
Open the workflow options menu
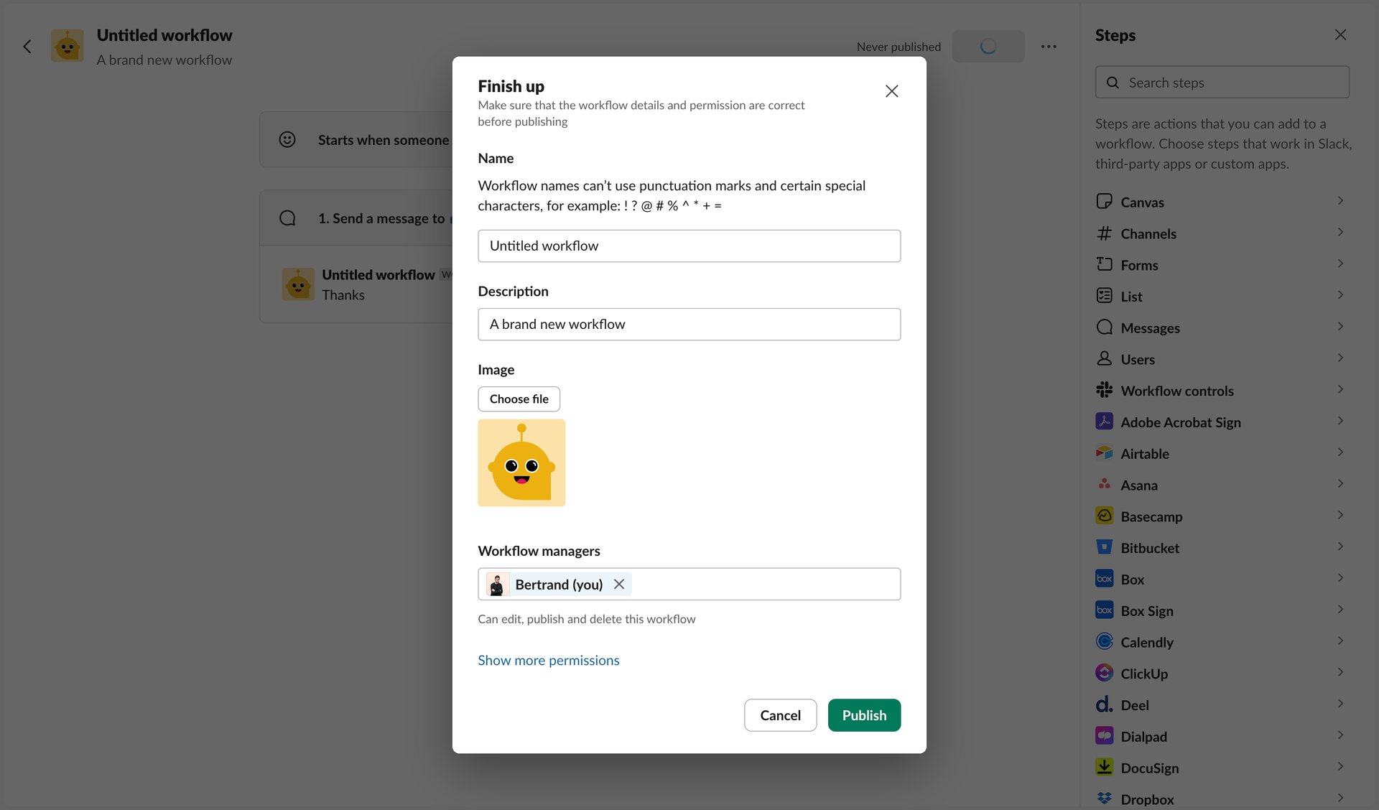[1049, 46]
